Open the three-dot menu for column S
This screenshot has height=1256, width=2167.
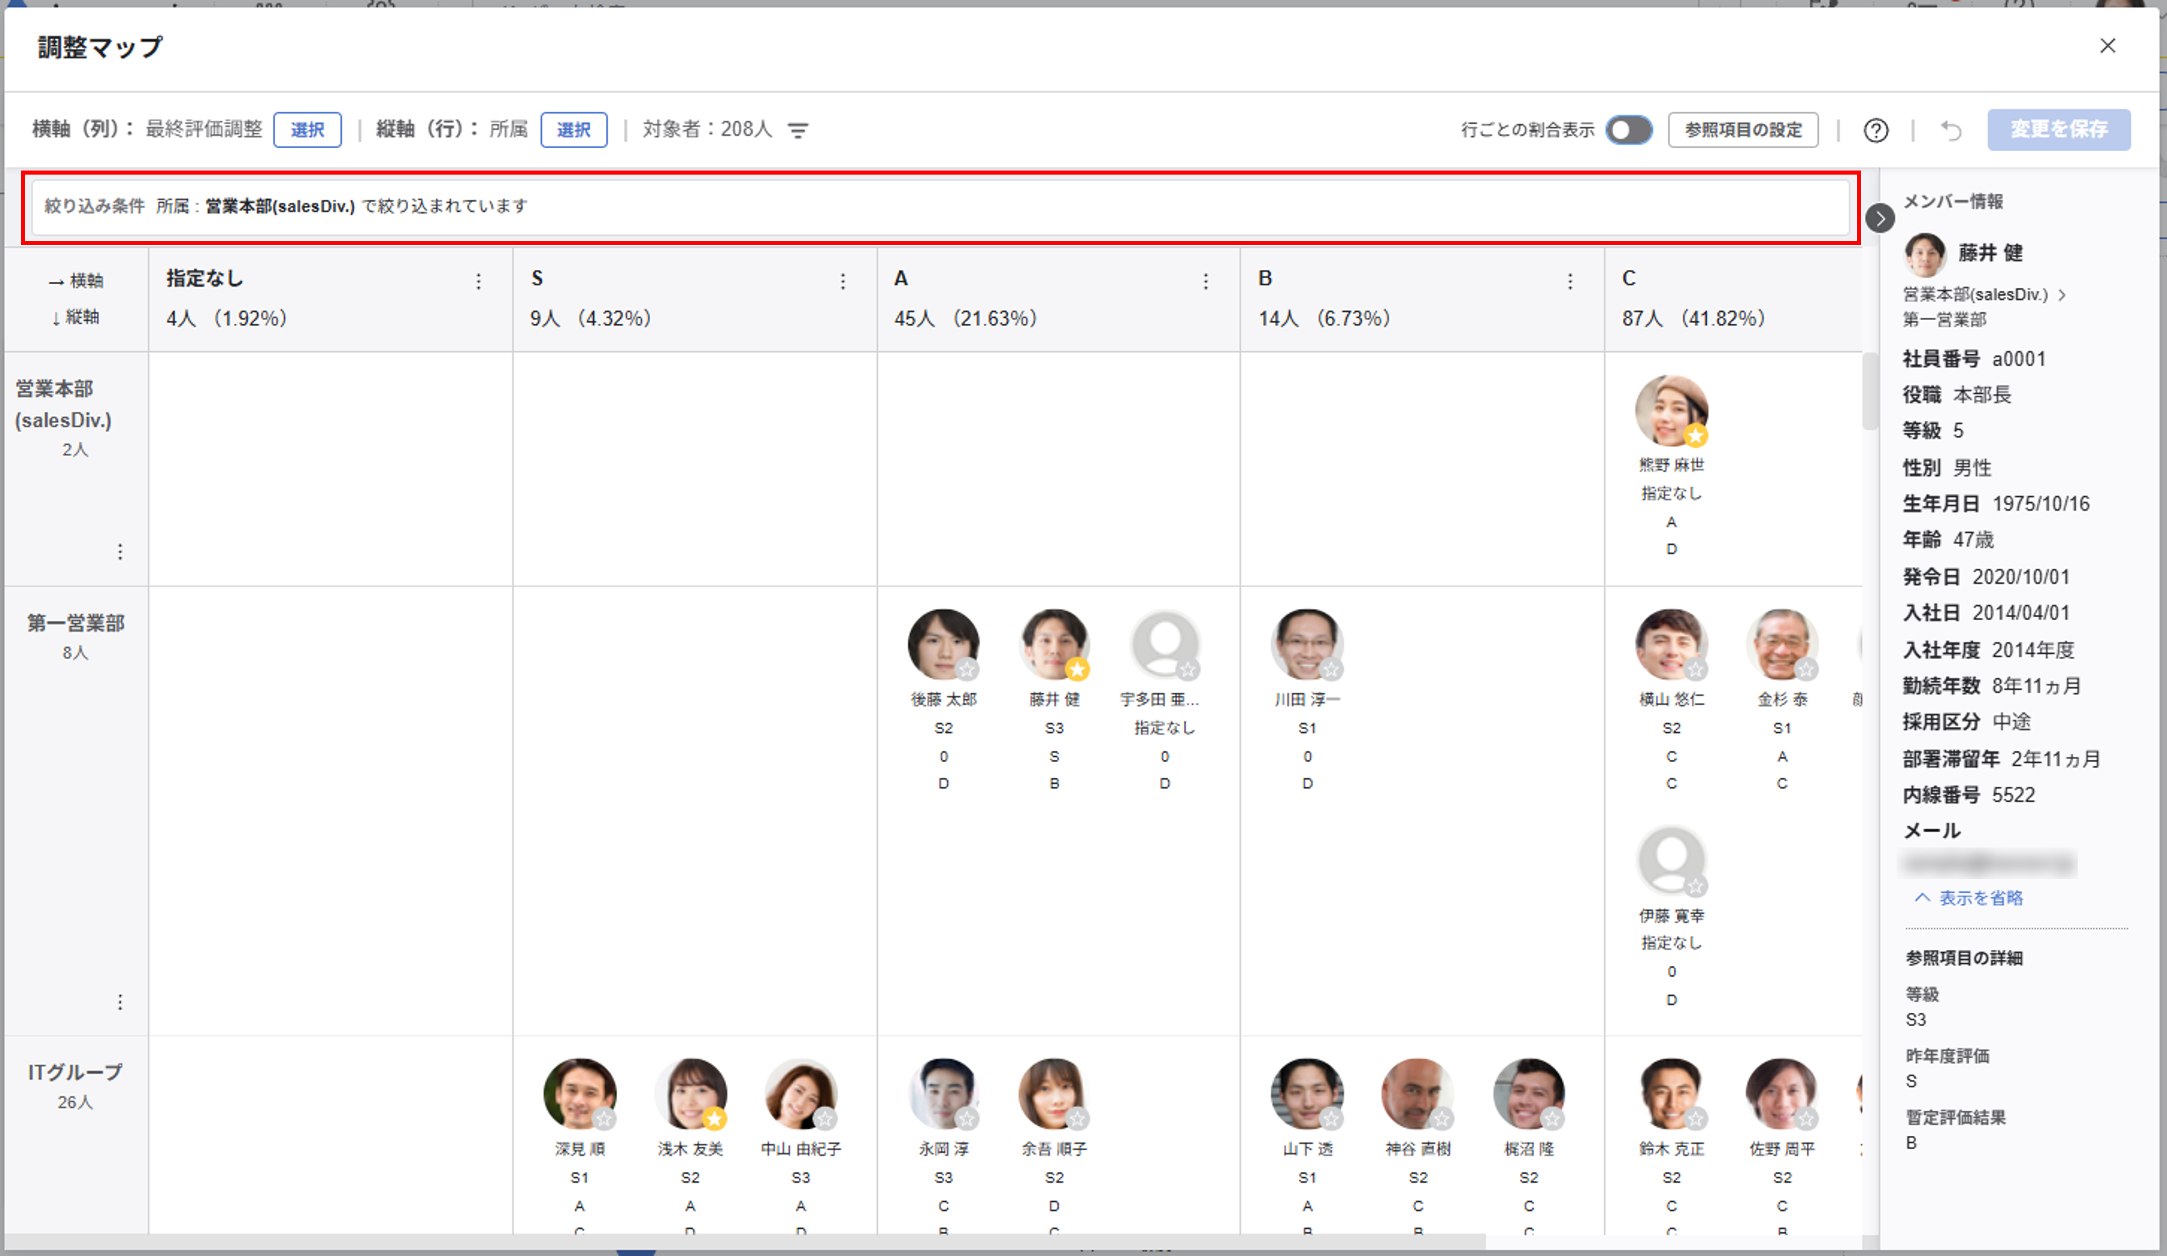click(843, 281)
